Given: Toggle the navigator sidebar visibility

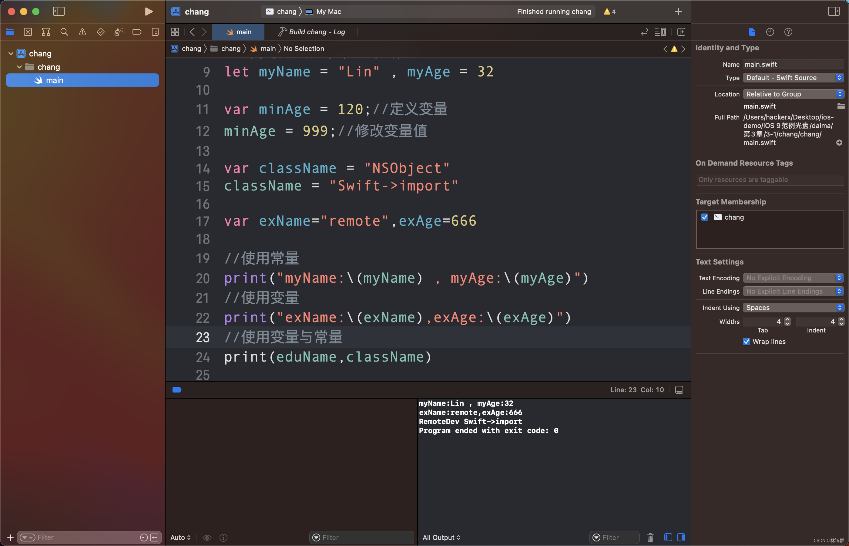Looking at the screenshot, I should [x=59, y=12].
